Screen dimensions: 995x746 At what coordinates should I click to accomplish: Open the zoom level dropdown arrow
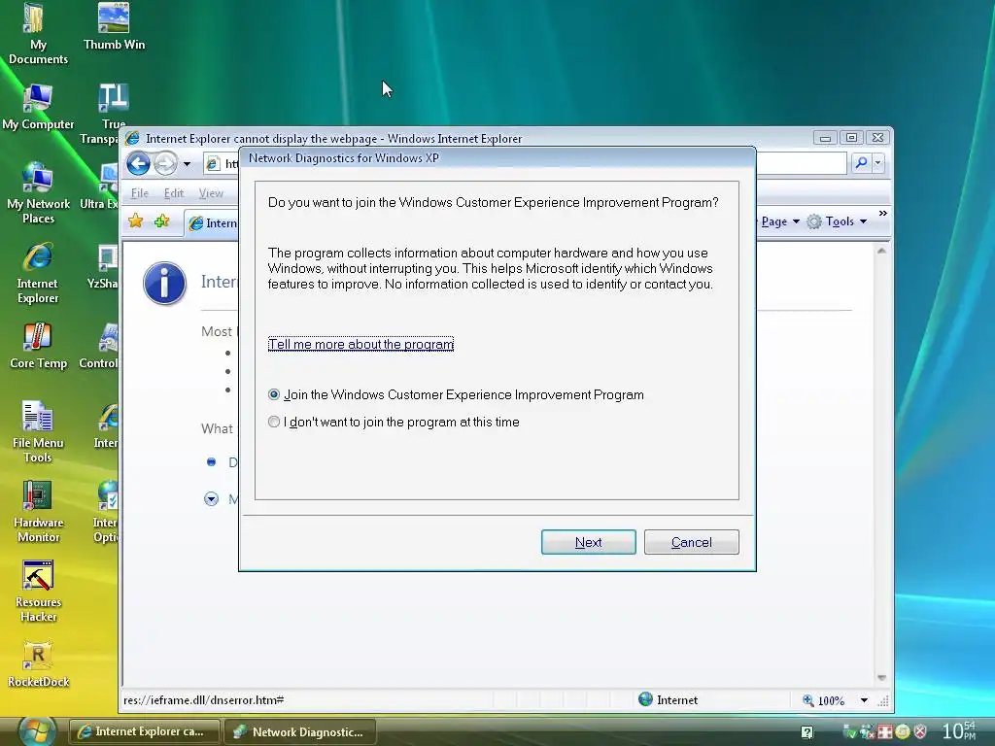[x=864, y=700]
